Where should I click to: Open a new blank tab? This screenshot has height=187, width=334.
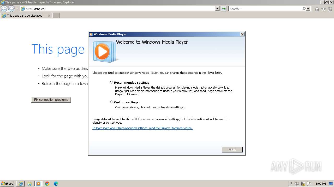pos(56,16)
